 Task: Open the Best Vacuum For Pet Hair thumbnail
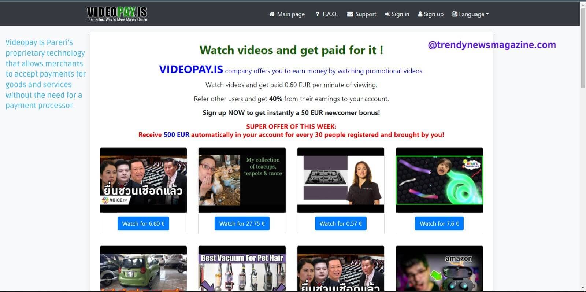pos(242,269)
